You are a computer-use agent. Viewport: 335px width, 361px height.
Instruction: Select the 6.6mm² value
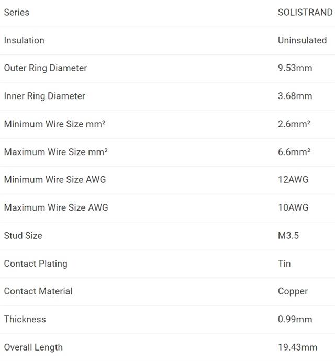294,152
